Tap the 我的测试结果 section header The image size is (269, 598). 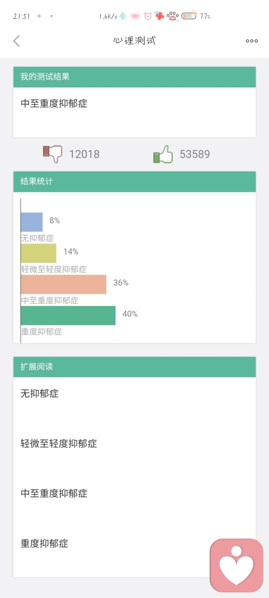134,77
